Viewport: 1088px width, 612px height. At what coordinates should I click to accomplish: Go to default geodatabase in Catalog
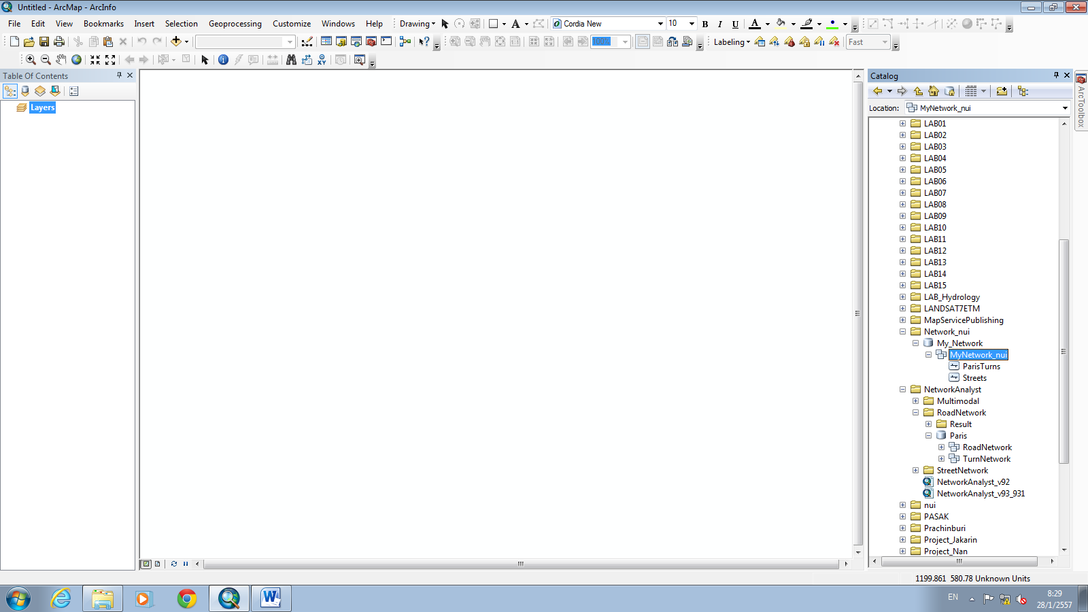point(950,91)
